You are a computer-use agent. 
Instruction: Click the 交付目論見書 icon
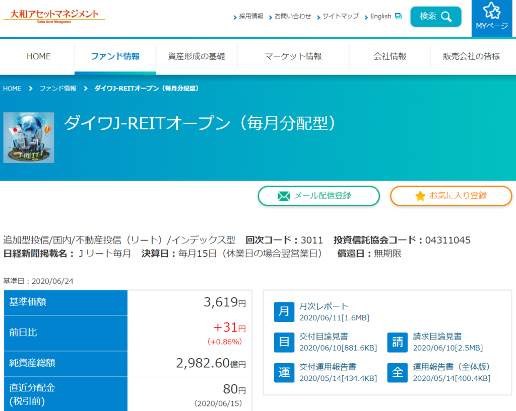coord(284,342)
